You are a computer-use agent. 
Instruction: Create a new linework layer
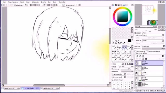point(140,56)
